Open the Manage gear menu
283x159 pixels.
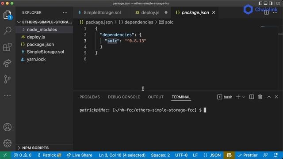(8, 143)
